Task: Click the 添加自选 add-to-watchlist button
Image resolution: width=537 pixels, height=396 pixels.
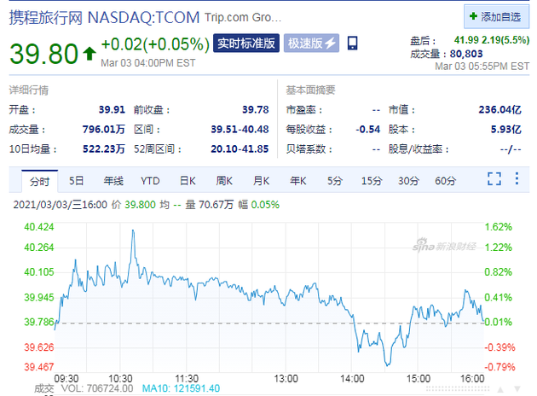Action: coord(496,16)
